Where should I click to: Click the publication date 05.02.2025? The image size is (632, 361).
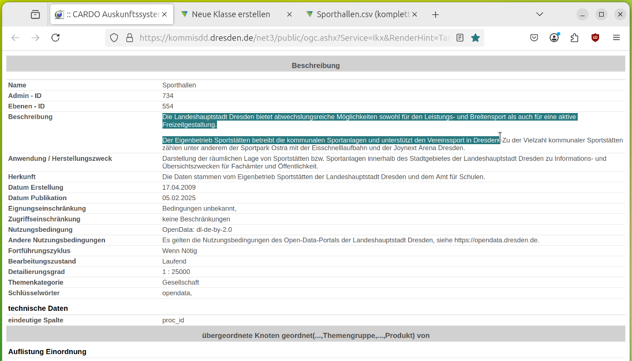(179, 198)
